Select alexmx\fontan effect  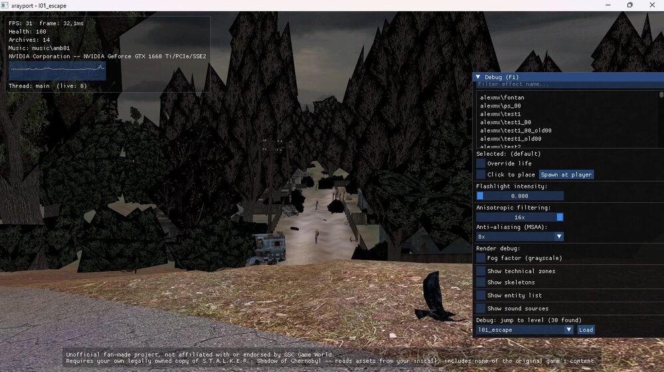click(x=502, y=97)
